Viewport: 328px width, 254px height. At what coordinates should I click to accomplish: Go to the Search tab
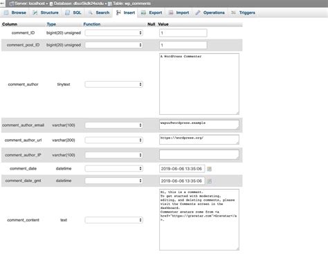pos(99,12)
